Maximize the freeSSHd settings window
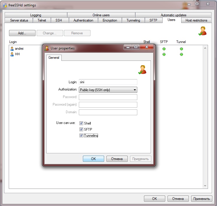The height and width of the screenshot is (206, 217). click(197, 4)
